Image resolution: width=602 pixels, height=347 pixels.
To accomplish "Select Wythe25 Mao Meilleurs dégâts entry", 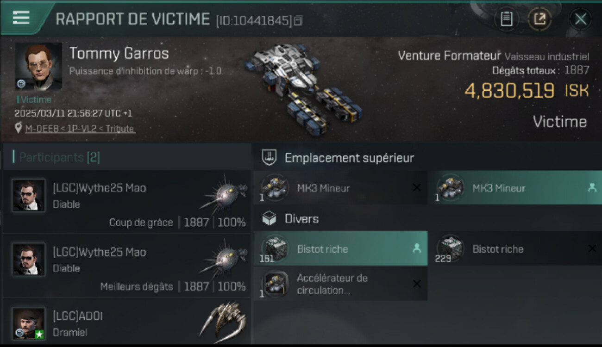I will 126,266.
